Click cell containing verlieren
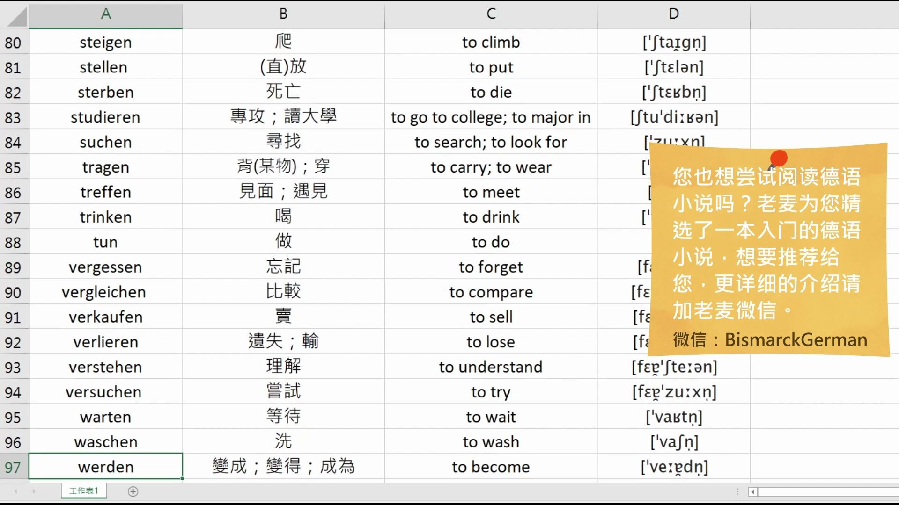The height and width of the screenshot is (505, 899). coord(106,342)
